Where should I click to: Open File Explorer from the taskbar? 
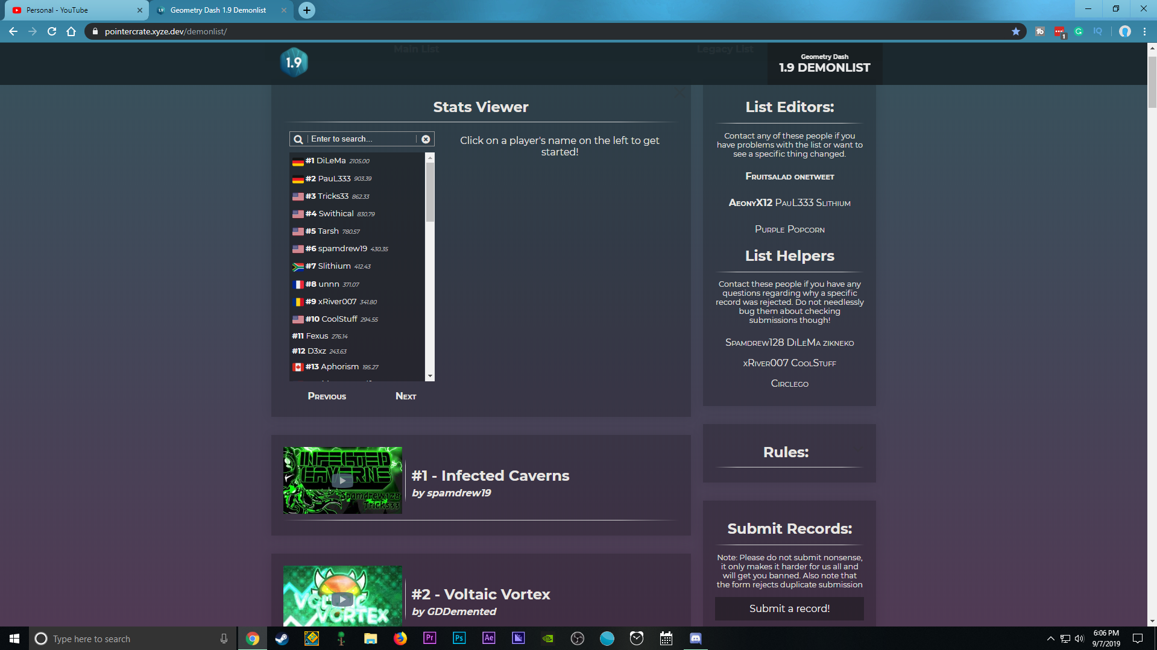(x=370, y=639)
